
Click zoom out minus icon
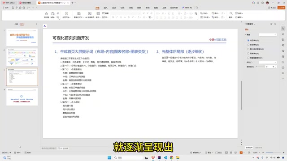(x=263, y=153)
